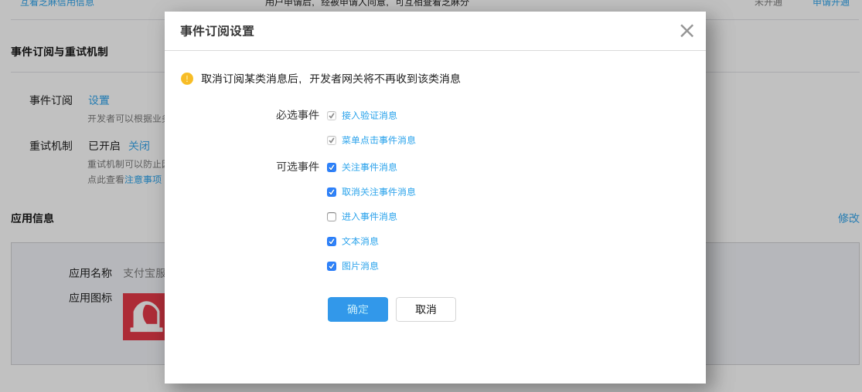Click the 图片消息 label text
This screenshot has width=862, height=392.
360,266
